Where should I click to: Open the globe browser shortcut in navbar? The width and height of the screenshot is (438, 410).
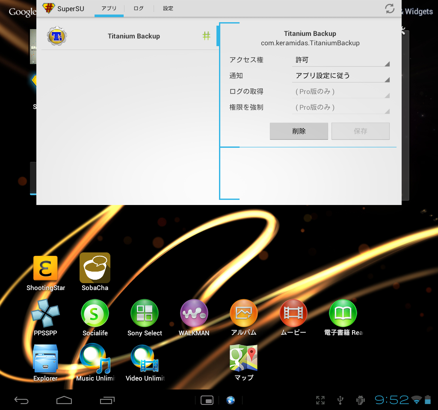click(x=231, y=400)
